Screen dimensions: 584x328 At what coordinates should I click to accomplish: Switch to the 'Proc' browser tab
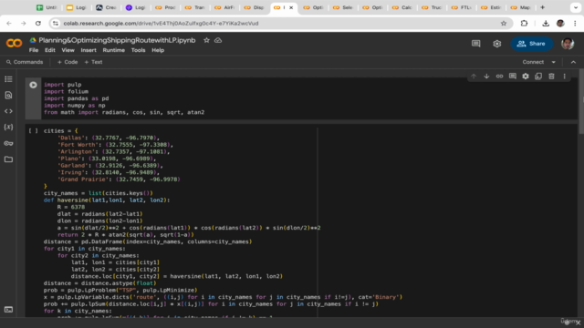click(165, 7)
